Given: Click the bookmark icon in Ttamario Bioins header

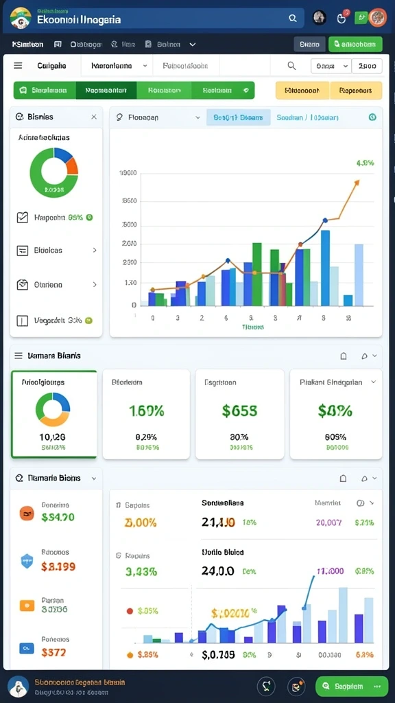Looking at the screenshot, I should [x=343, y=479].
